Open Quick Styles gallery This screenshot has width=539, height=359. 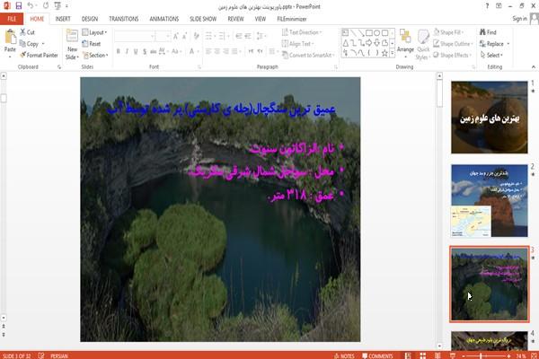pyautogui.click(x=423, y=45)
